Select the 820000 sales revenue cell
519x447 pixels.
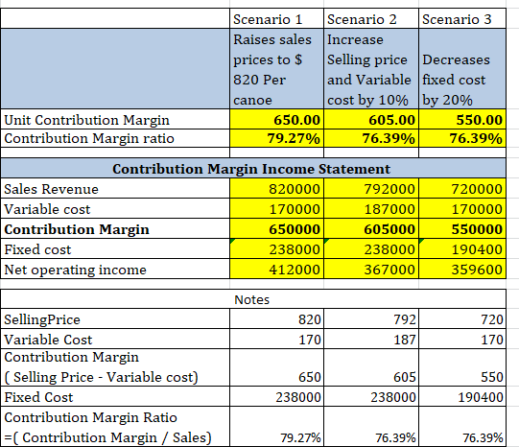click(276, 189)
